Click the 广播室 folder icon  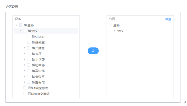pyautogui.click(x=33, y=48)
